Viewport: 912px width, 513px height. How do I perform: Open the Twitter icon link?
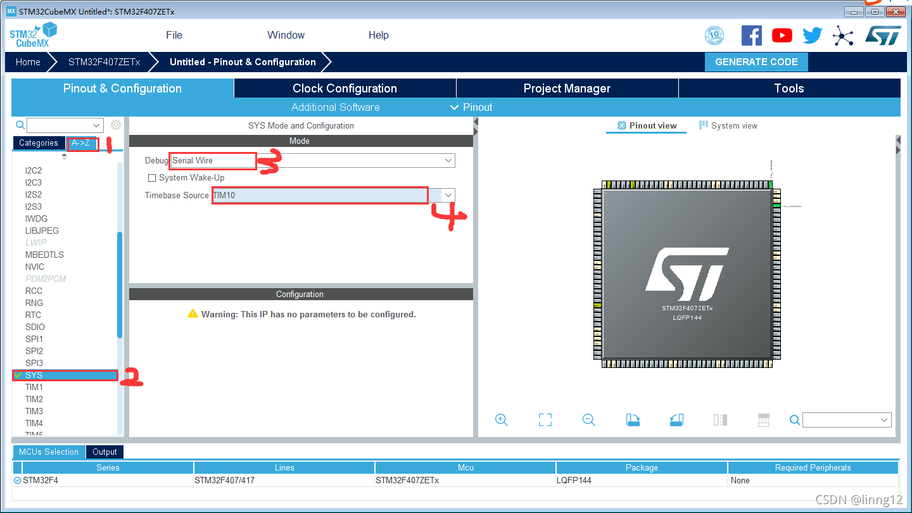pyautogui.click(x=812, y=35)
